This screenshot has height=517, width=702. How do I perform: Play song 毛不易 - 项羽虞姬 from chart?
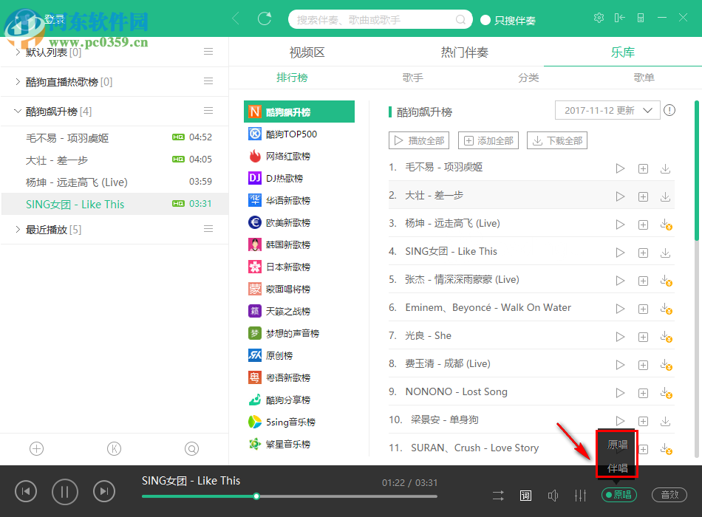pyautogui.click(x=620, y=168)
